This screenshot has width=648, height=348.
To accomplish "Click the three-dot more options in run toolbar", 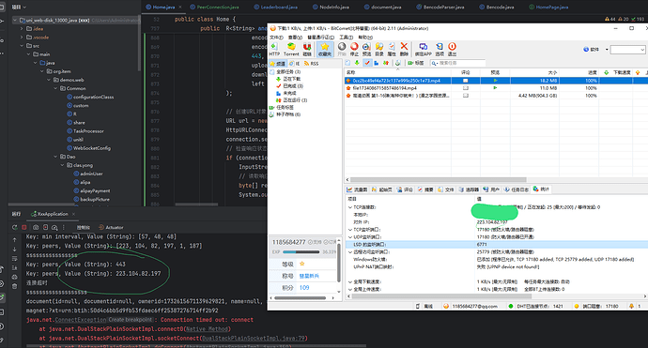I will [64, 227].
